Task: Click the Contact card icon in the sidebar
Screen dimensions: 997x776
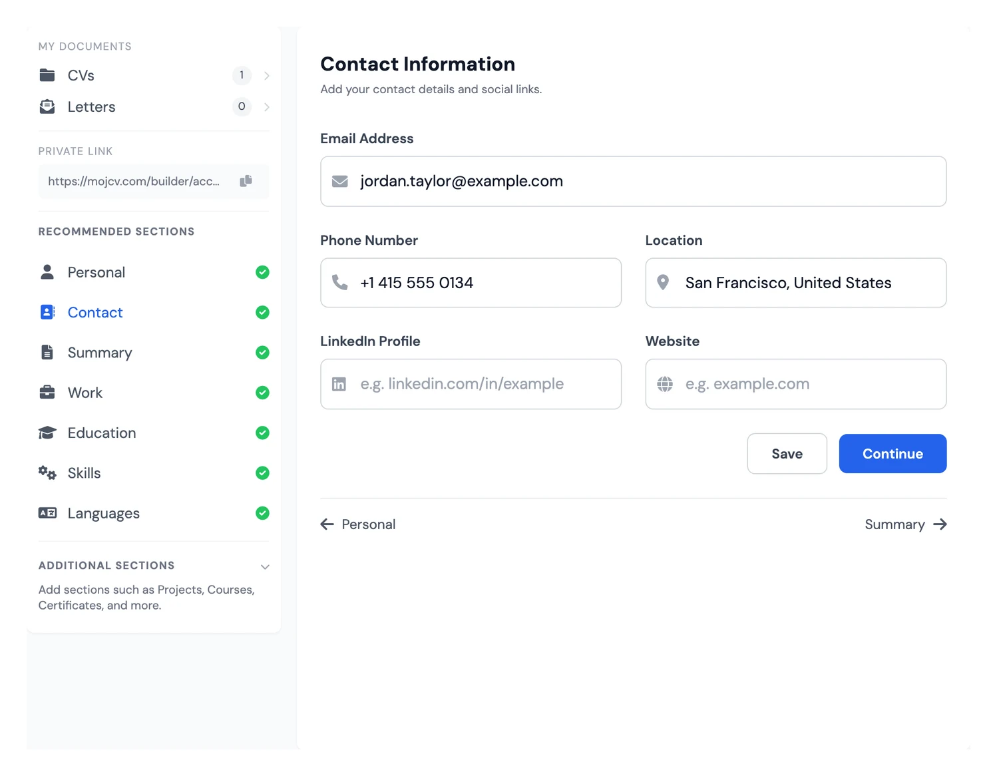Action: tap(47, 312)
